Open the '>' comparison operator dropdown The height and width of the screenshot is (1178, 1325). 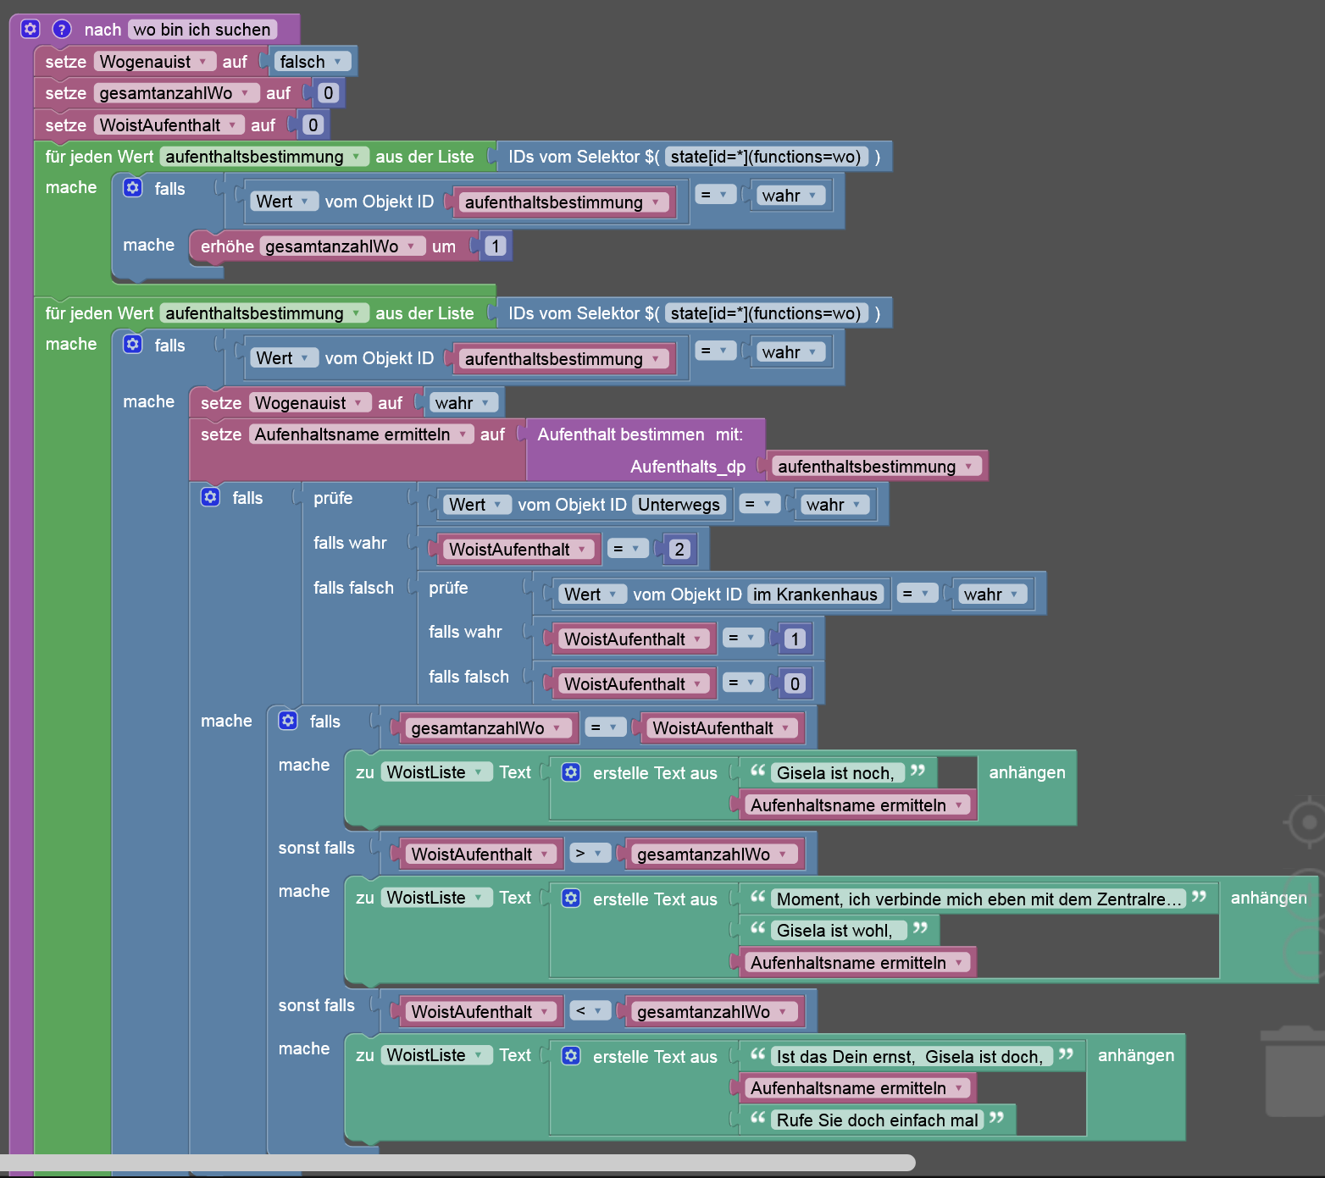589,853
